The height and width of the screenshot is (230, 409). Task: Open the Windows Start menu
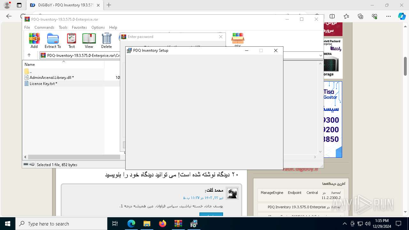click(x=8, y=224)
